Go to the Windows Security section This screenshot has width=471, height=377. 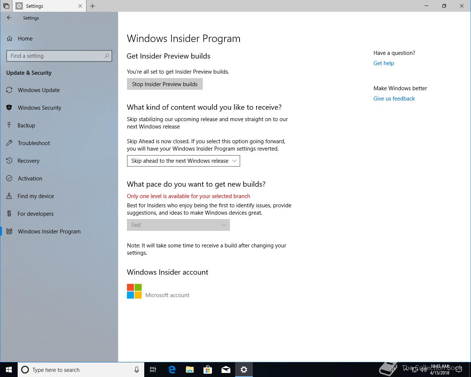pyautogui.click(x=59, y=108)
